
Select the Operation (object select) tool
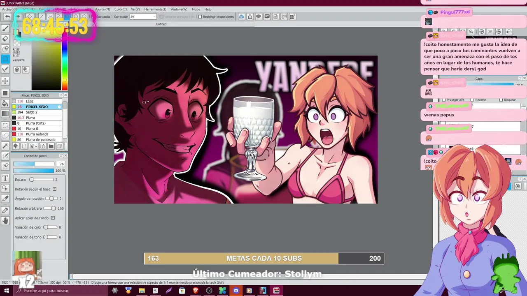[5, 188]
